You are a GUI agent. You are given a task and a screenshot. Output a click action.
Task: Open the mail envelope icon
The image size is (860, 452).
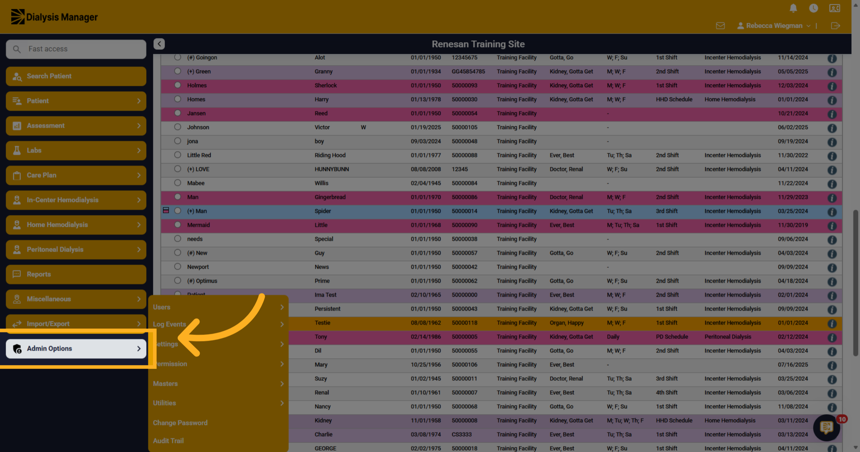[720, 26]
